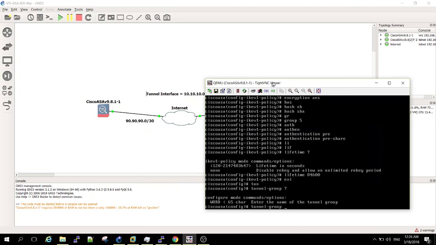Open File Explorer from the taskbar

click(62, 240)
